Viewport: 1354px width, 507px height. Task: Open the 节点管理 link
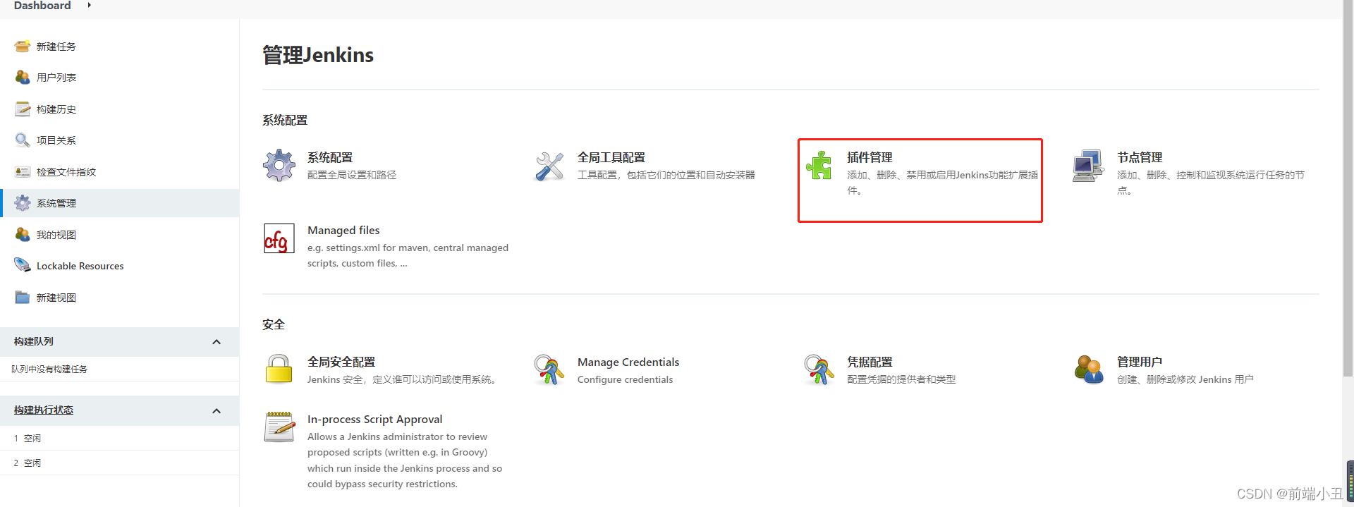pyautogui.click(x=1140, y=157)
